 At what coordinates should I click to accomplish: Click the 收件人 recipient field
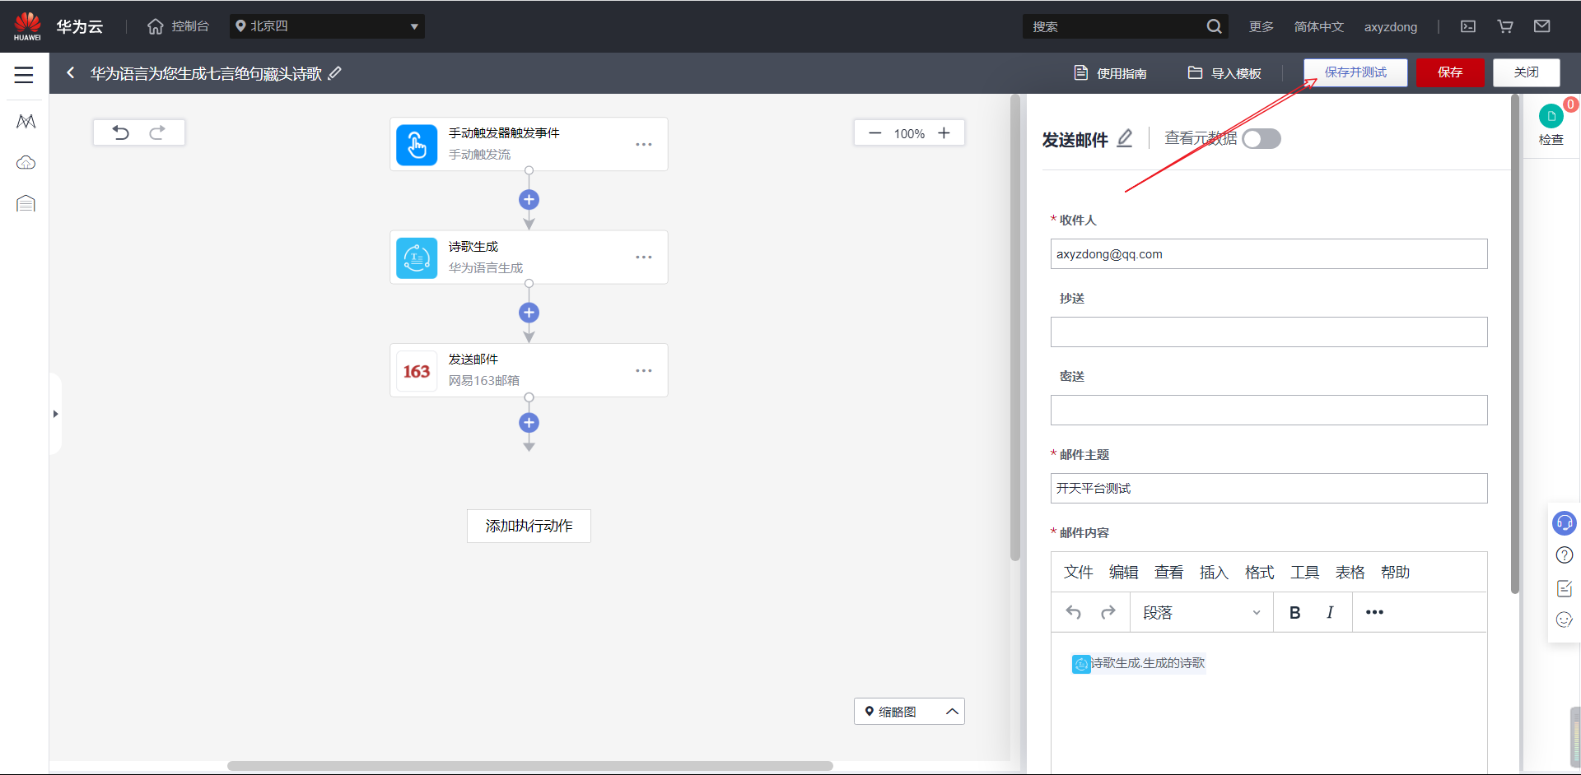[x=1269, y=253]
